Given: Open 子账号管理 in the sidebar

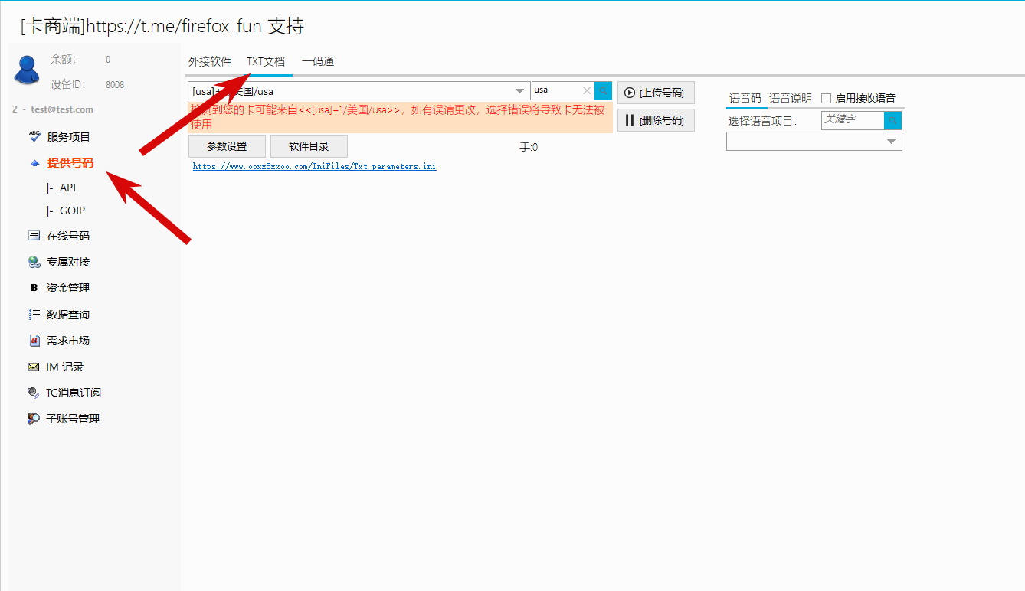Looking at the screenshot, I should (73, 419).
